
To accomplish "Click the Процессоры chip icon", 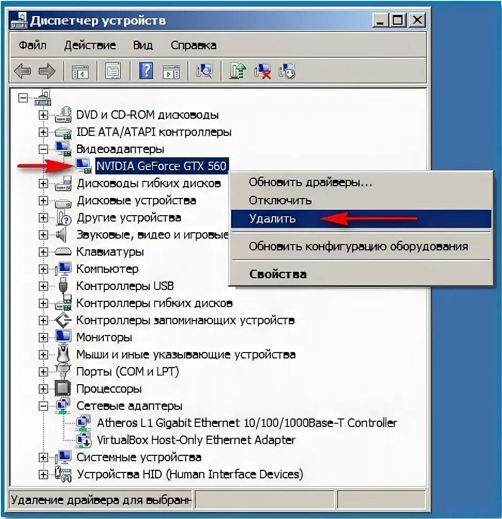I will [x=63, y=388].
